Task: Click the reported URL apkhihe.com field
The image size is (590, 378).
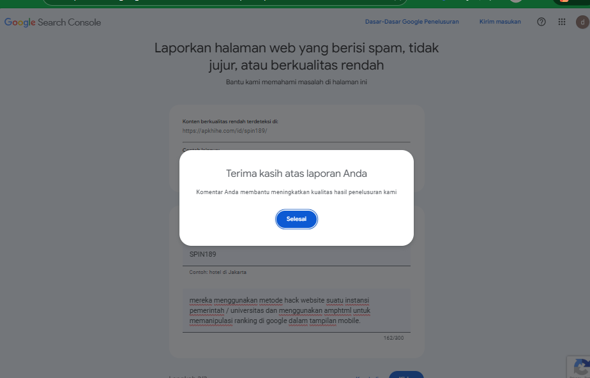Action: (296, 131)
